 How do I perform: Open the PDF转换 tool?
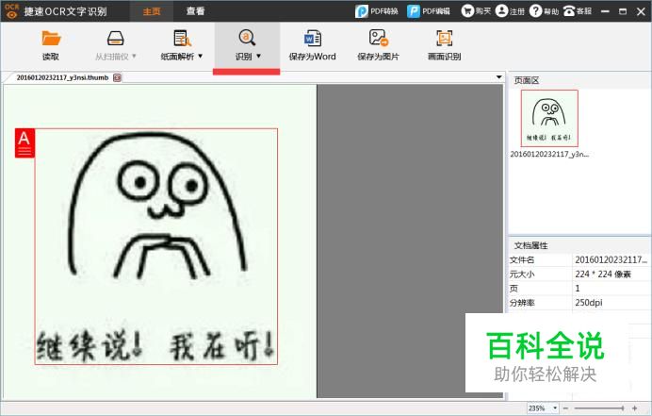coord(376,11)
